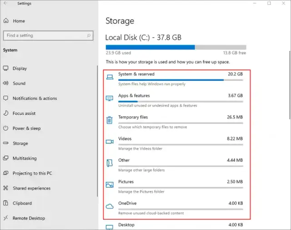
Task: Click the 23.9 GB used label
Action: tap(118, 53)
